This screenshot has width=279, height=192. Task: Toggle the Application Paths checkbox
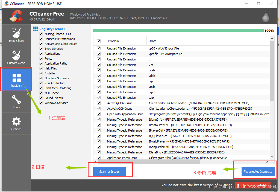click(x=41, y=63)
